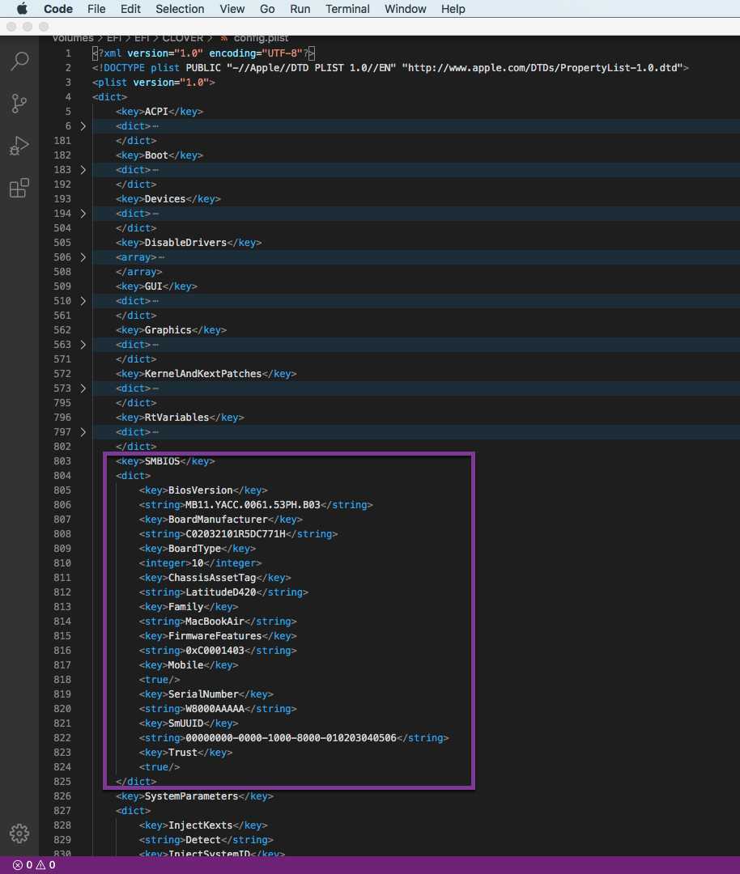Open the View menu
The width and height of the screenshot is (740, 874).
(x=232, y=9)
